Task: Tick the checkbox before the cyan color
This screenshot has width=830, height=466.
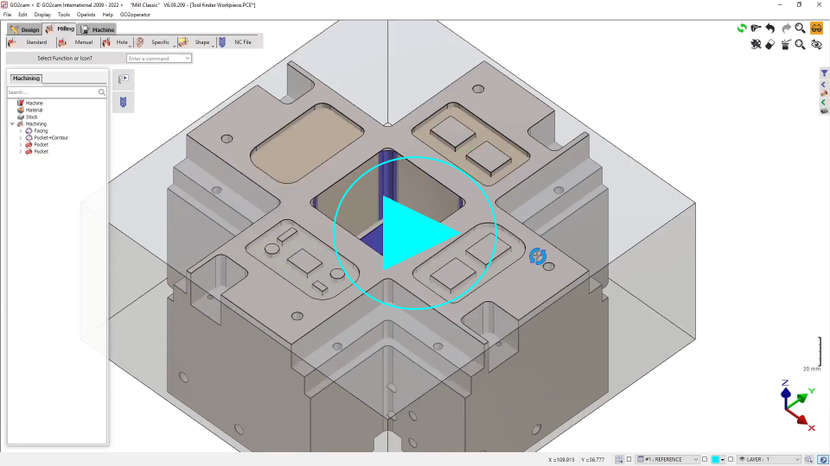Action: tap(705, 459)
